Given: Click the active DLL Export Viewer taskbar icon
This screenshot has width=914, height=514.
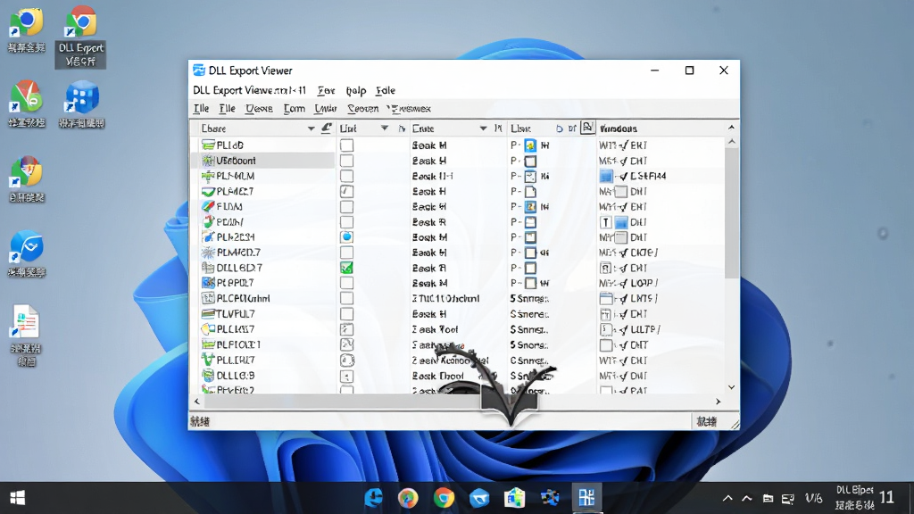Looking at the screenshot, I should pyautogui.click(x=586, y=498).
